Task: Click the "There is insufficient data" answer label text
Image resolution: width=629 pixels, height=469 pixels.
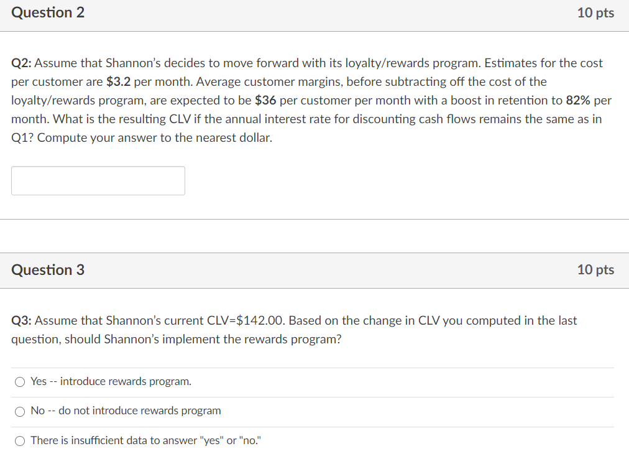Action: 146,441
